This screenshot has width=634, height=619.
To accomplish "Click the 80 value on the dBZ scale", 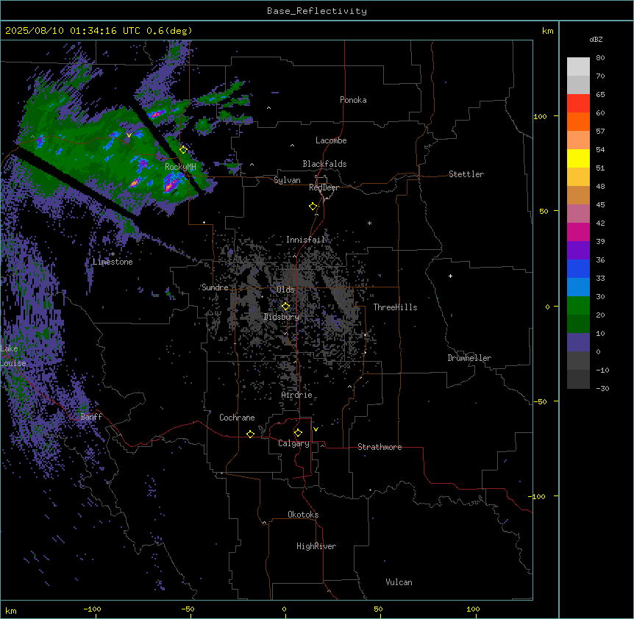I will (x=600, y=58).
